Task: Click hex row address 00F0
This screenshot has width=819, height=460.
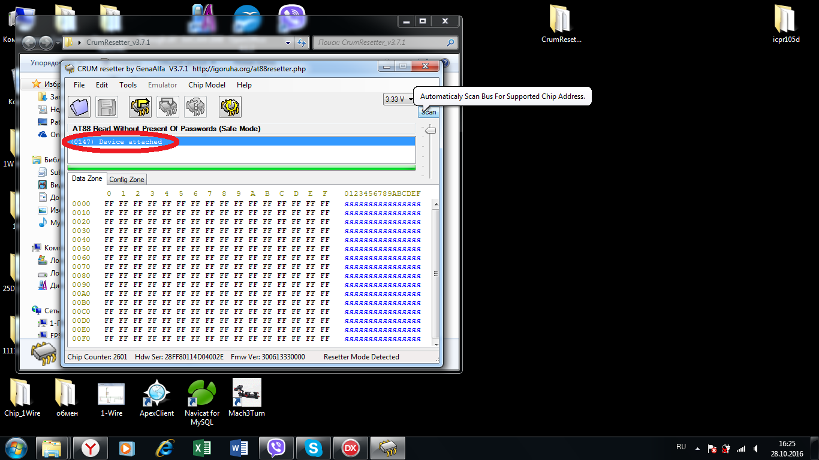Action: [82, 339]
